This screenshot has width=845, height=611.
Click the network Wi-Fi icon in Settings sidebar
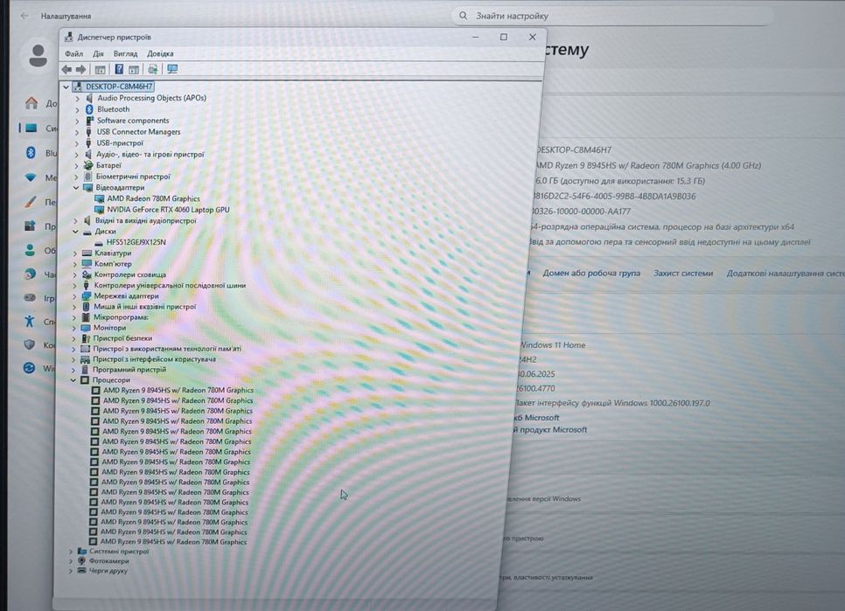(x=31, y=177)
